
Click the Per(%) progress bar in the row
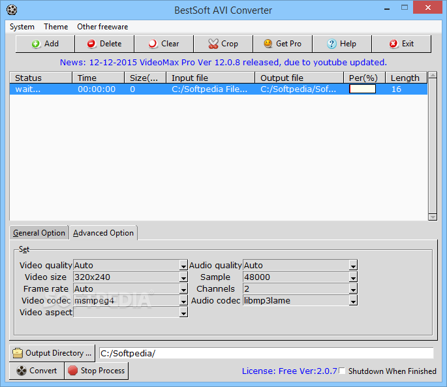pyautogui.click(x=362, y=89)
